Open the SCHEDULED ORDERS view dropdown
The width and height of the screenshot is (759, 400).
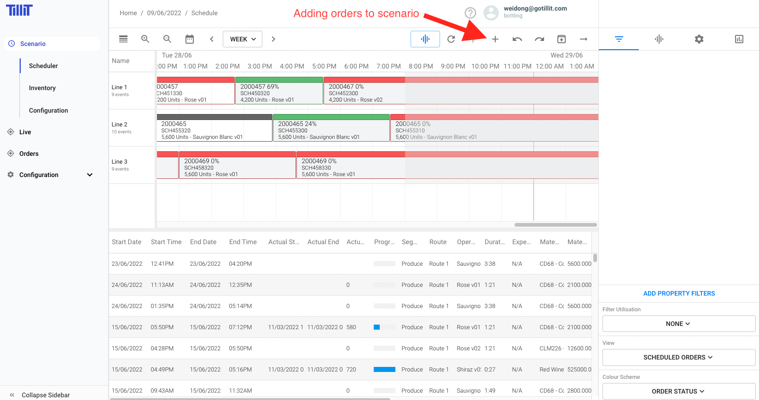click(679, 357)
